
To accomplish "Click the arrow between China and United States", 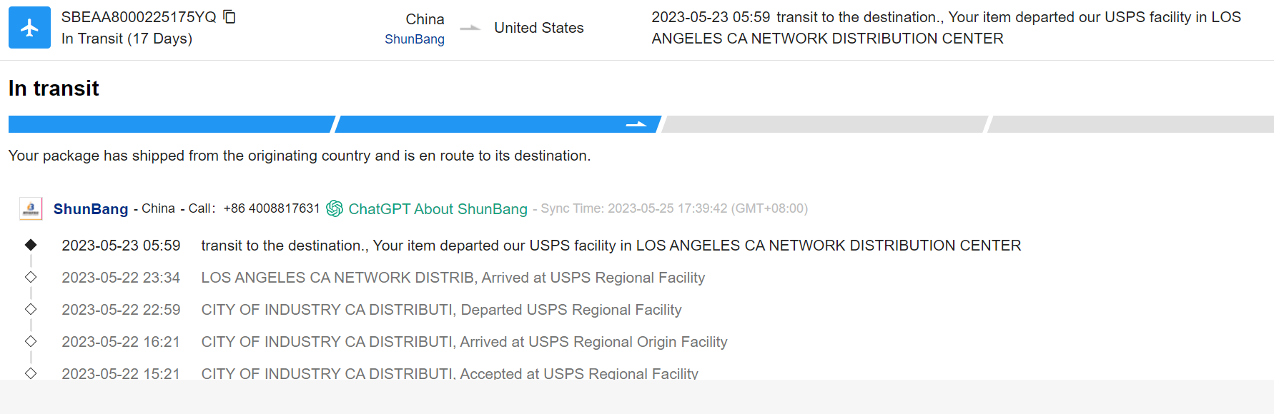I will [x=470, y=29].
